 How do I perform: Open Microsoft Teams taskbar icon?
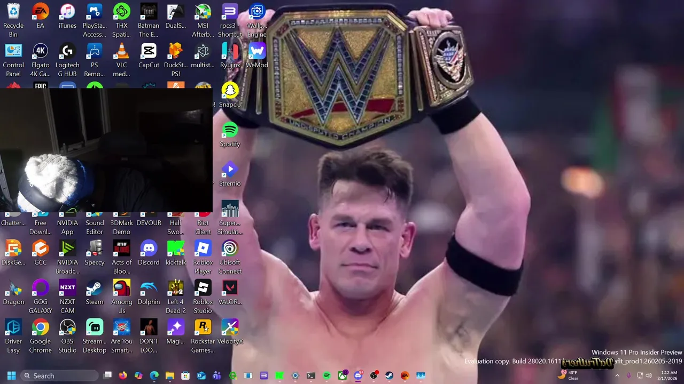tap(216, 375)
